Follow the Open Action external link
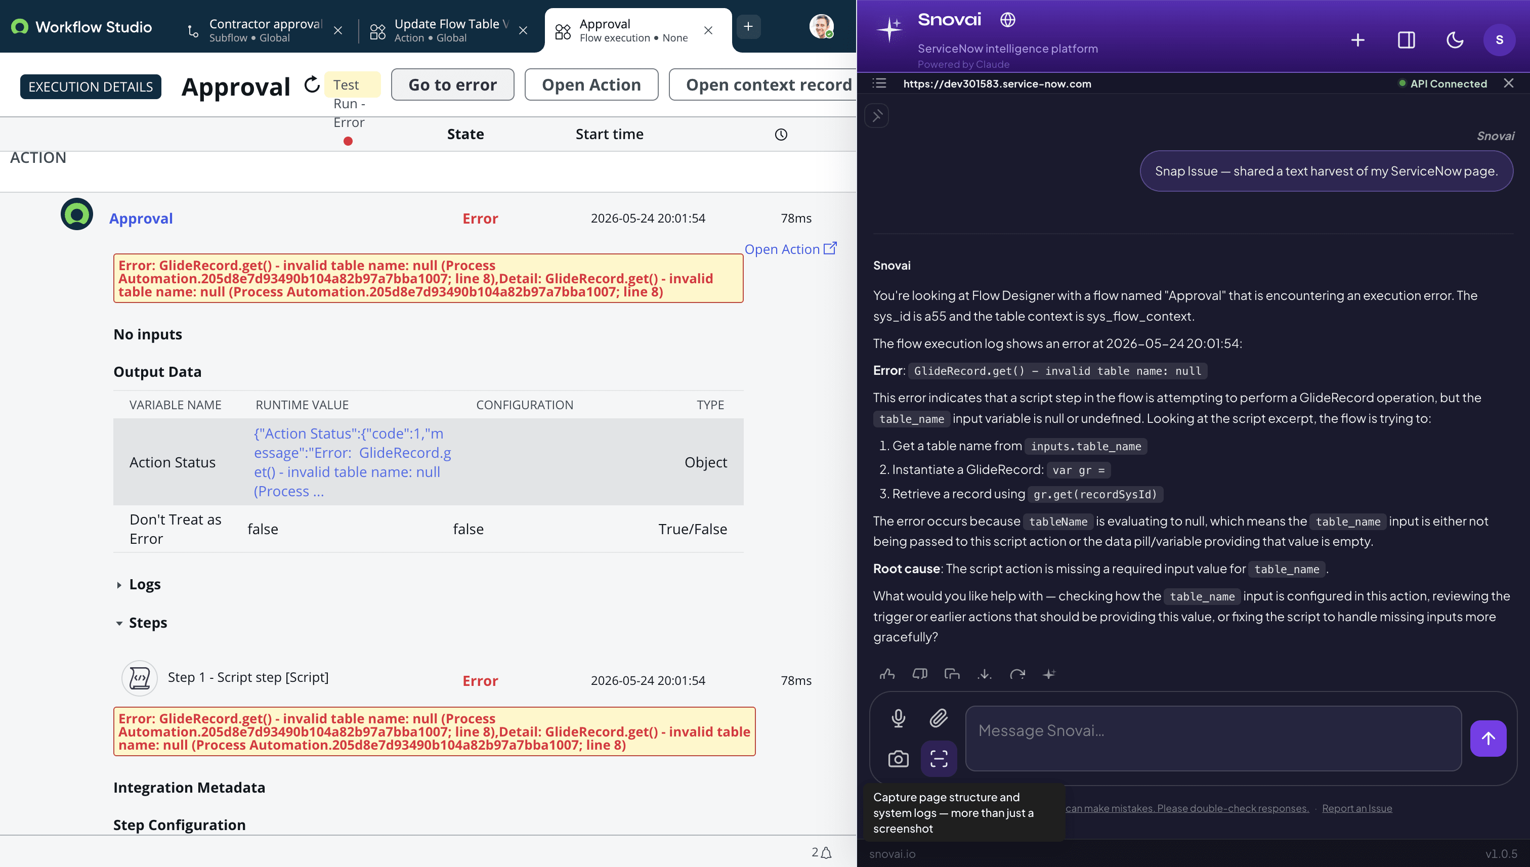This screenshot has height=867, width=1530. coord(790,249)
